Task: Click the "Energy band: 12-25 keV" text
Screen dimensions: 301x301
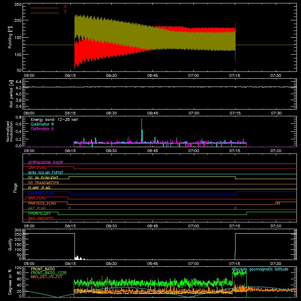Action: [55, 120]
